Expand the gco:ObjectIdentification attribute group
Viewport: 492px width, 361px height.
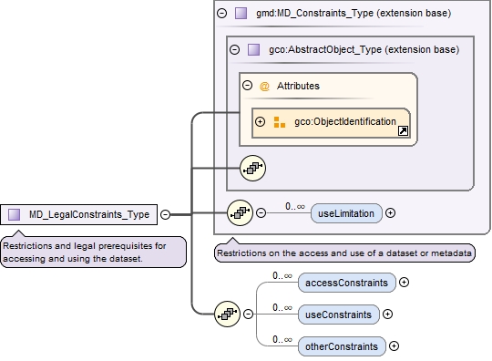(x=260, y=122)
